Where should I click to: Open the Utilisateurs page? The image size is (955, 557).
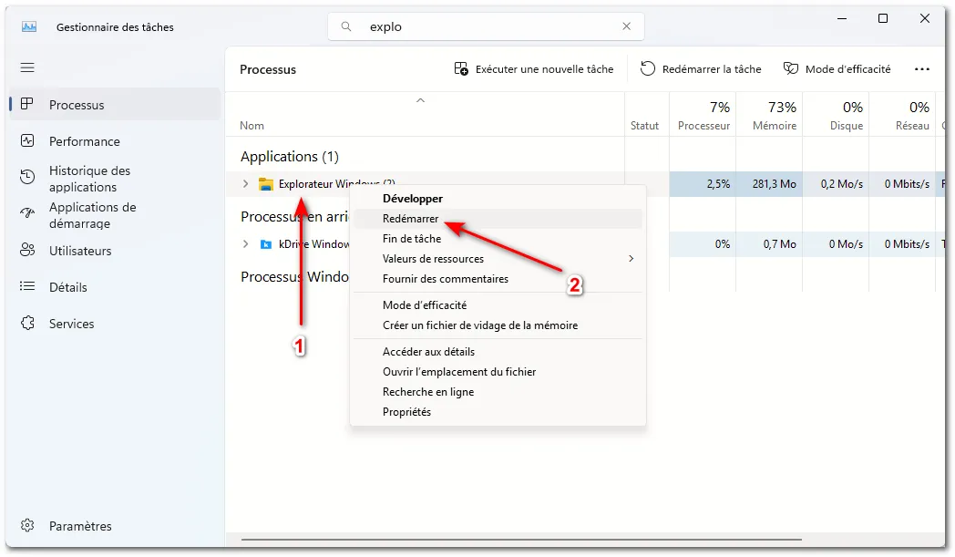coord(115,251)
